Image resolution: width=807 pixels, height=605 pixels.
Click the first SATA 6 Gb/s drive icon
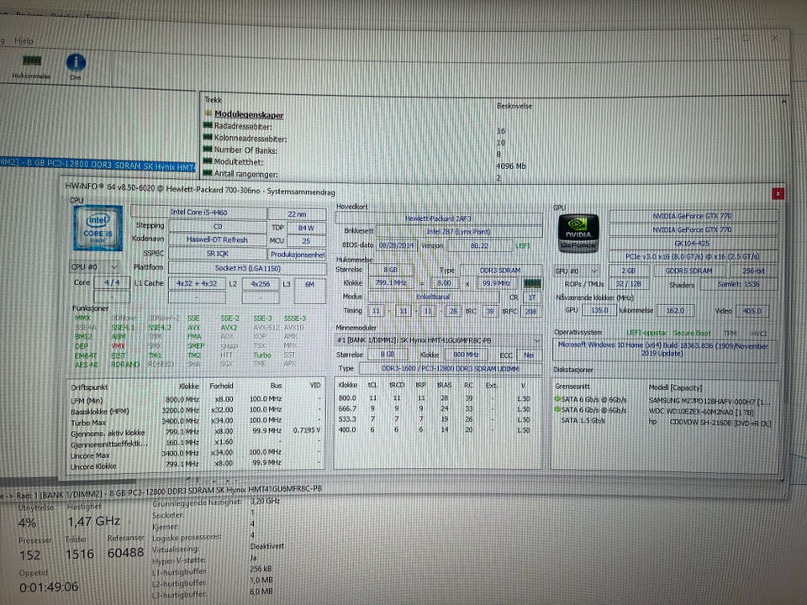(557, 398)
